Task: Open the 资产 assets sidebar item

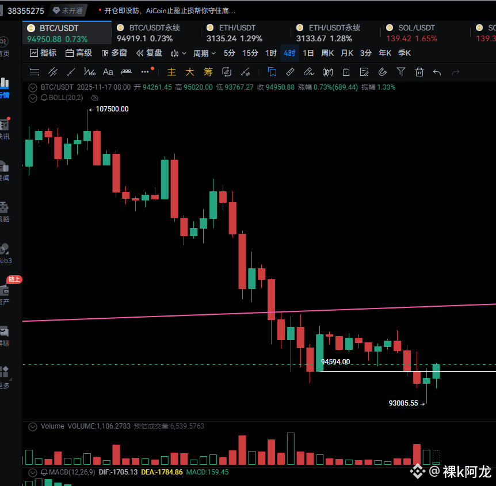Action: 5,295
